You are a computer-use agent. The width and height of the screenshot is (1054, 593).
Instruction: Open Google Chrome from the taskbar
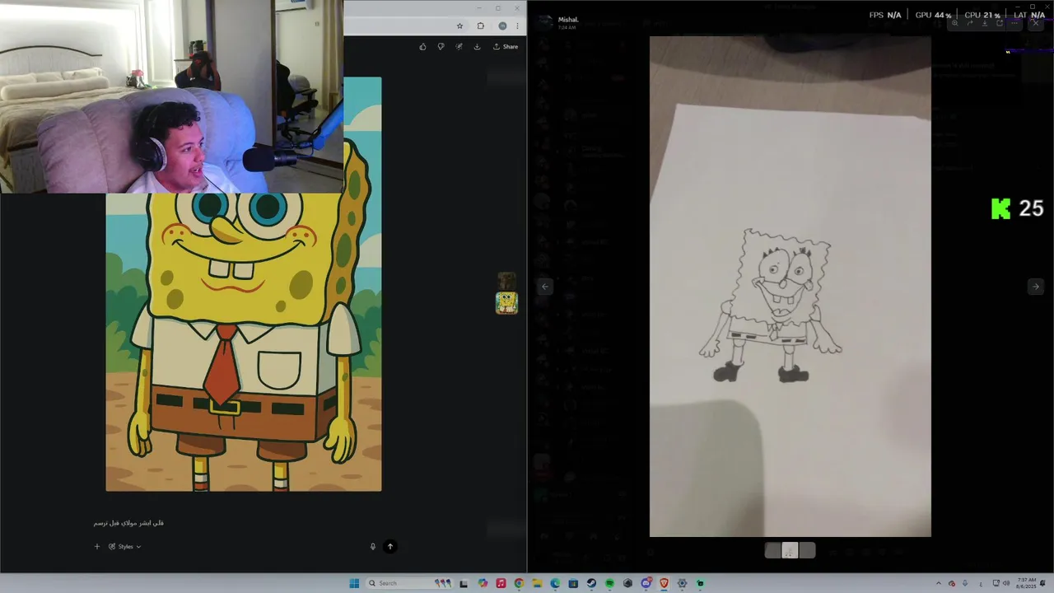[520, 583]
